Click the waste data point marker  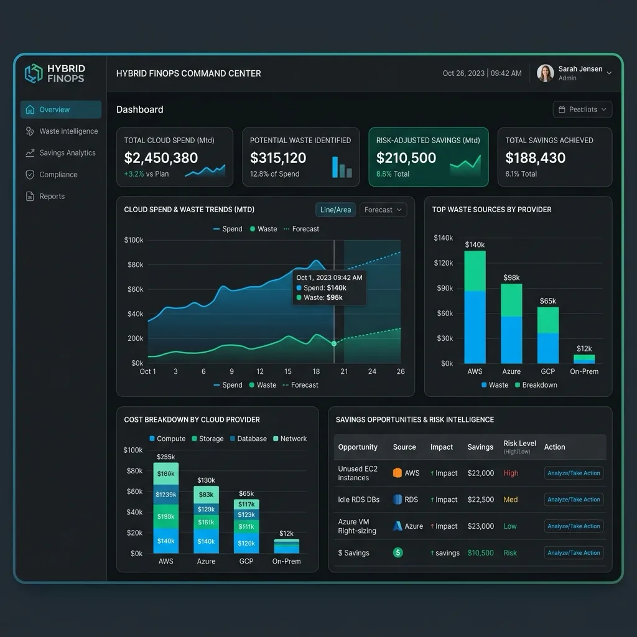tap(334, 343)
